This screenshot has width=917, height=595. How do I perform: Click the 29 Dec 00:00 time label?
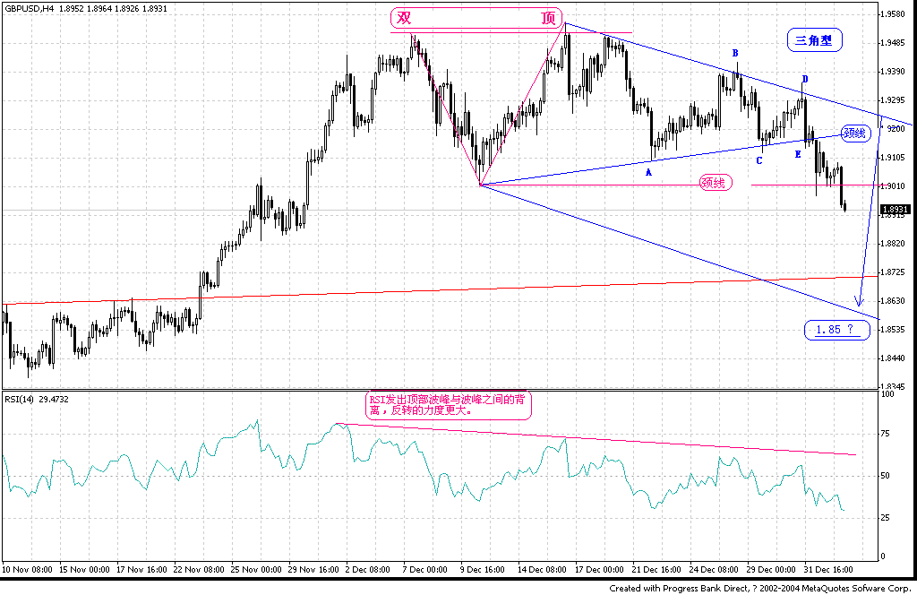click(x=772, y=569)
